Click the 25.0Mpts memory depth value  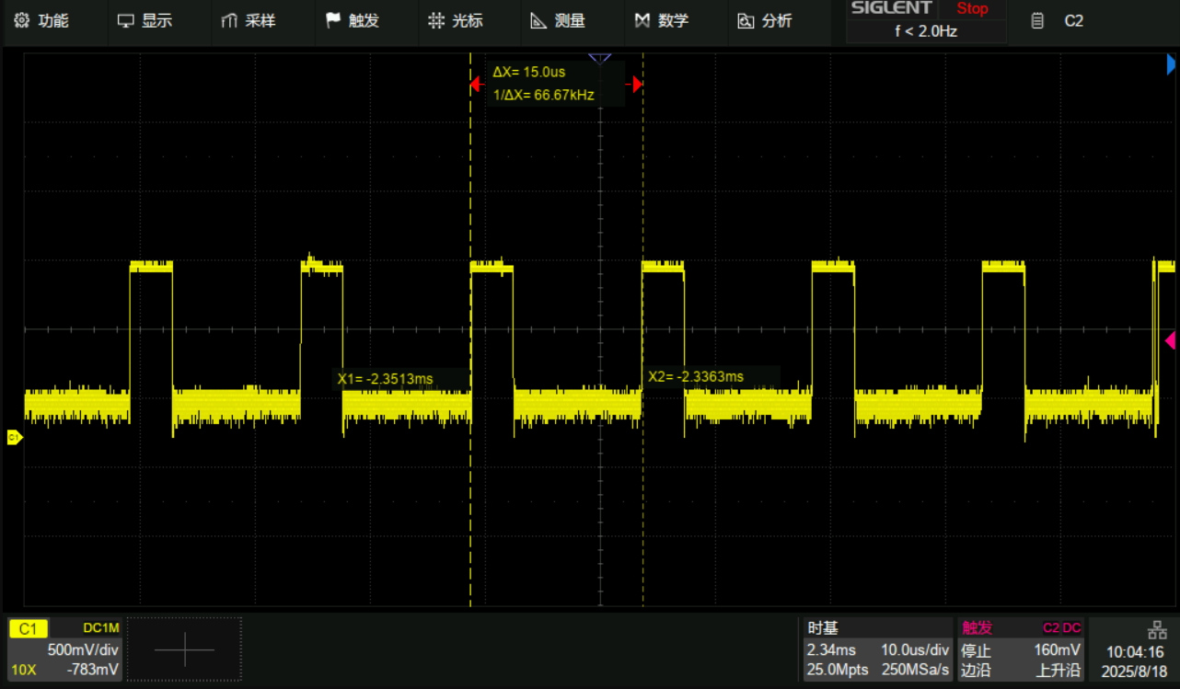coord(838,670)
